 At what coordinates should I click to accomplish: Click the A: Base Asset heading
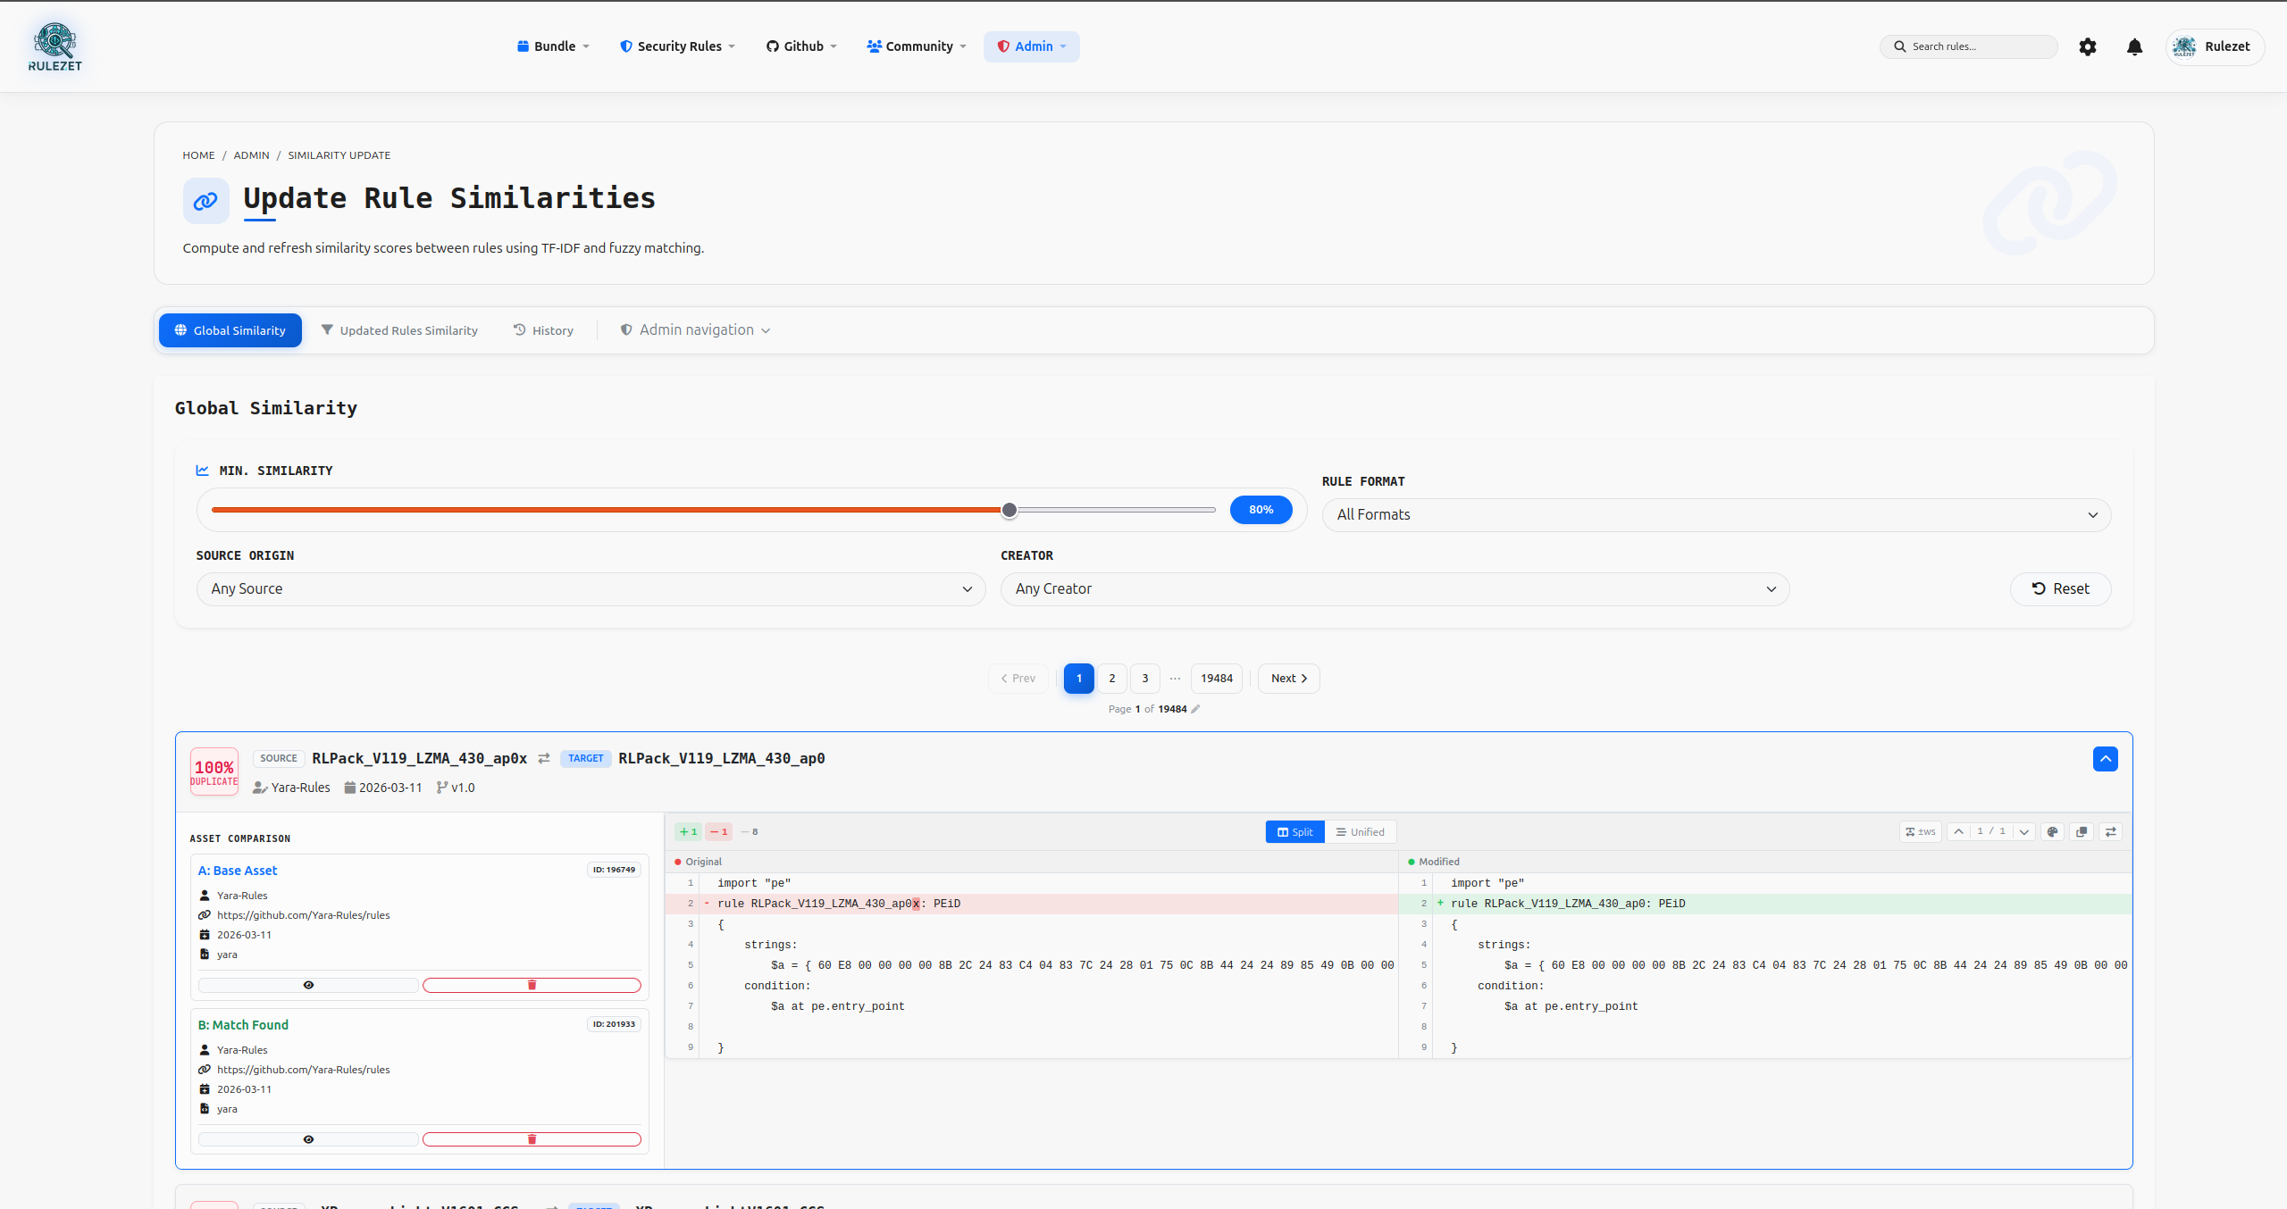coord(238,871)
